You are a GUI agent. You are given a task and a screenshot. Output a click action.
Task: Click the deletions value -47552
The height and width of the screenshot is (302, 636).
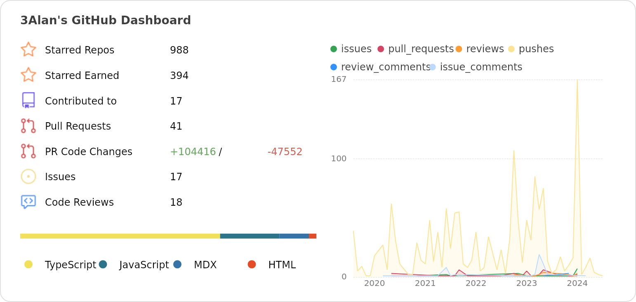pyautogui.click(x=285, y=152)
